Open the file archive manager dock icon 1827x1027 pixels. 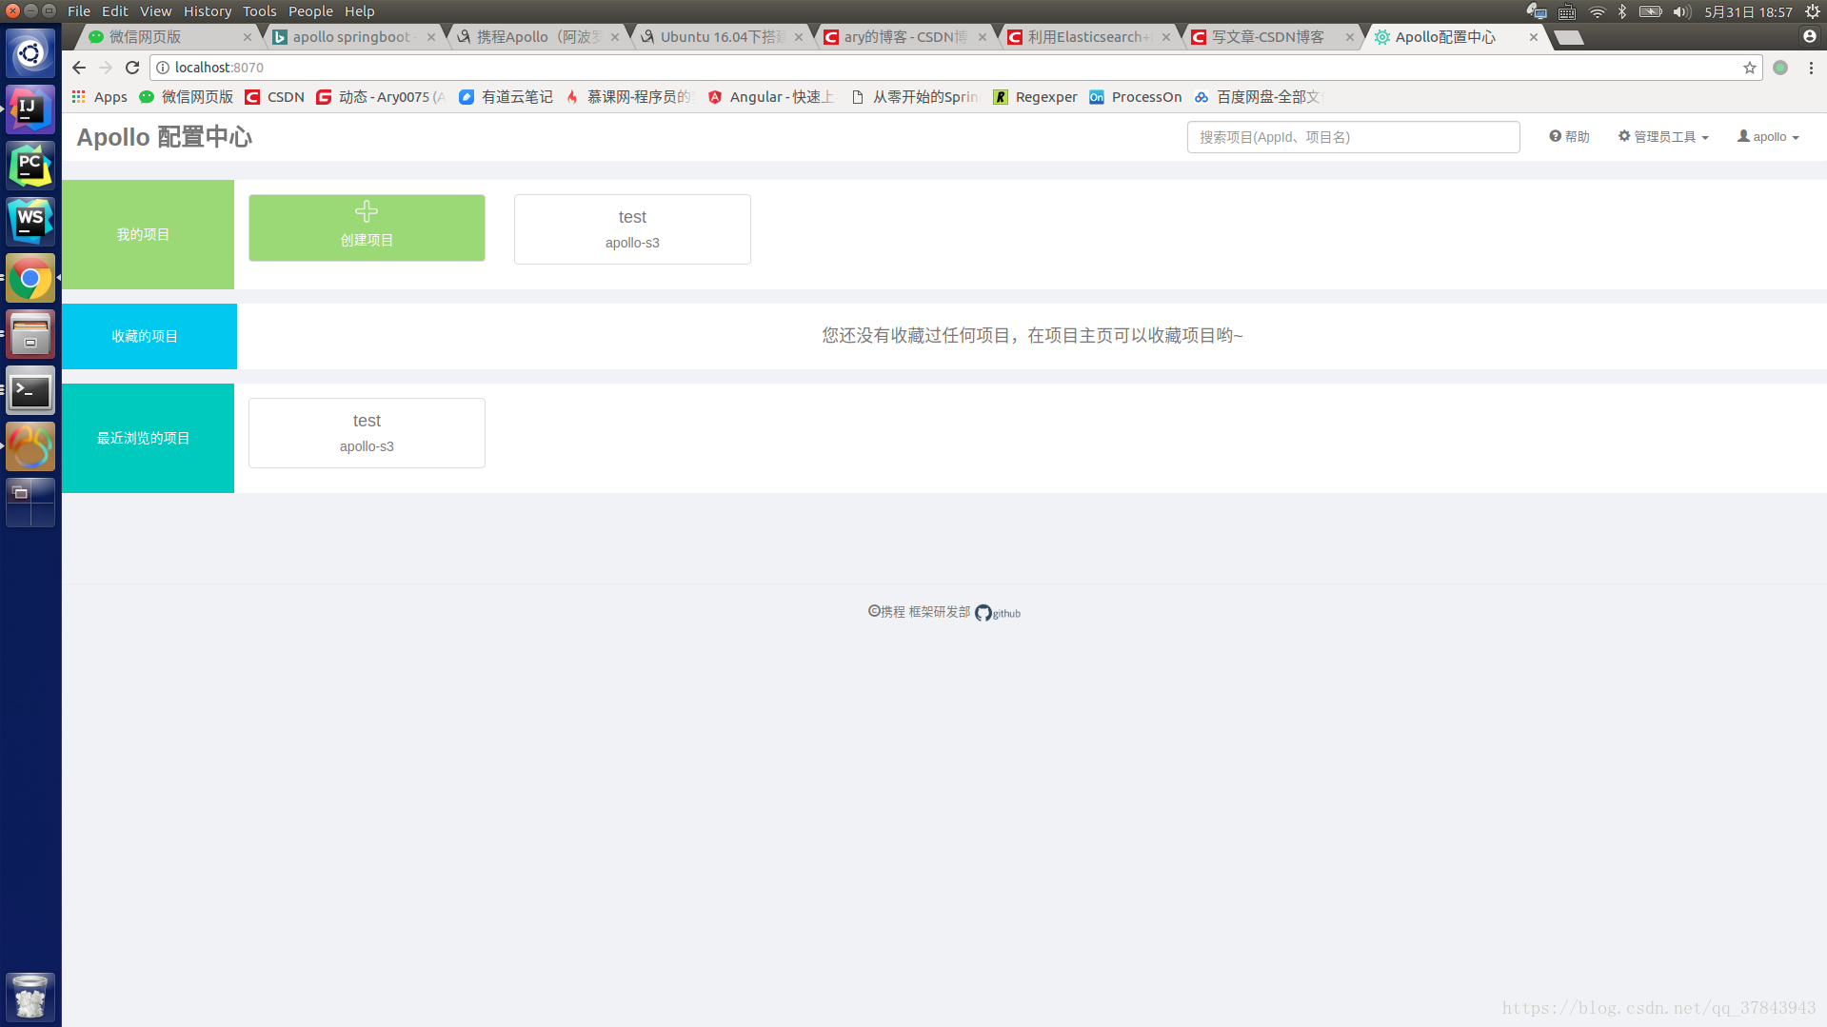click(30, 334)
